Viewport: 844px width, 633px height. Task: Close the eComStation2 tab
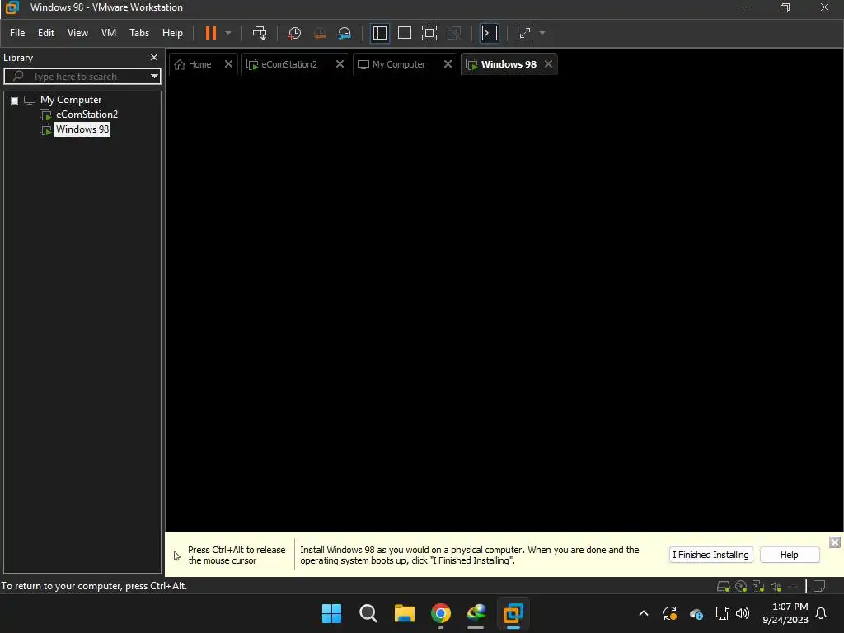pos(340,64)
